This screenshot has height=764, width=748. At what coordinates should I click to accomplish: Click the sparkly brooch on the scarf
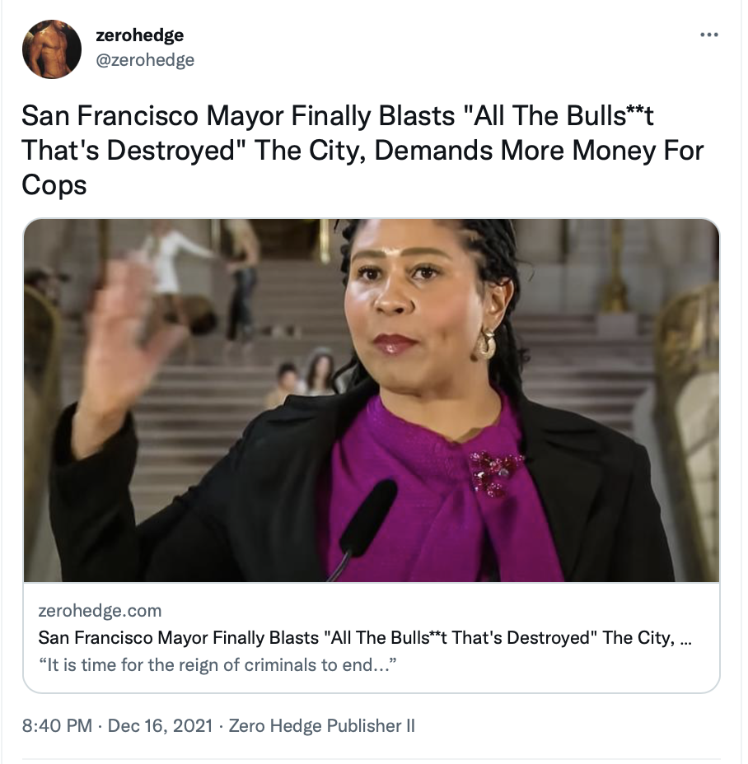(495, 472)
